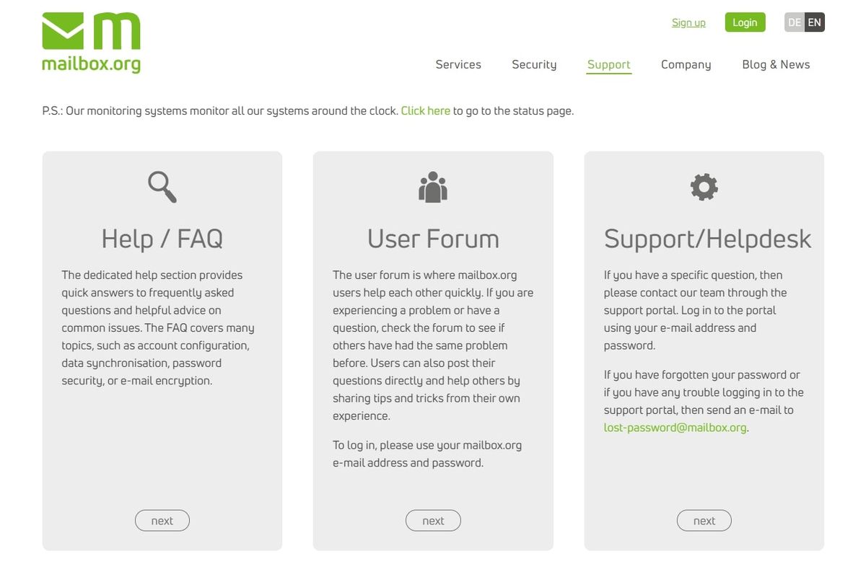Expand the Security section in the navigation

(x=534, y=64)
